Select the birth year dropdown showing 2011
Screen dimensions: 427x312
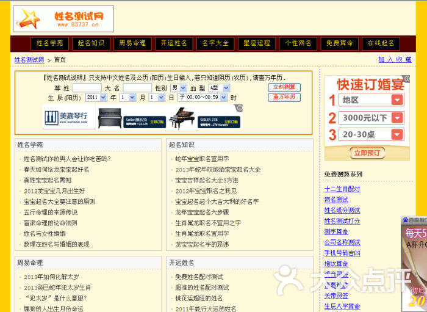click(96, 97)
